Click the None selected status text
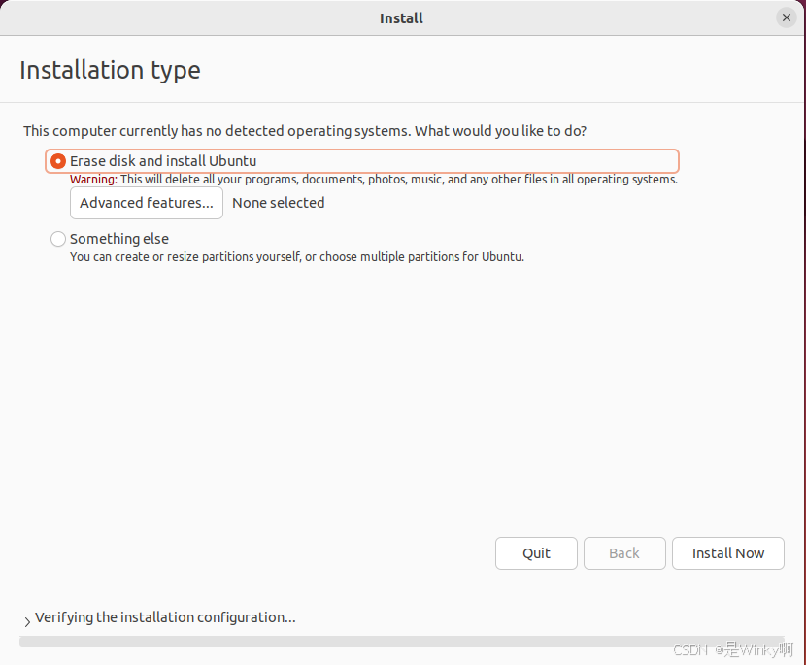 [278, 203]
